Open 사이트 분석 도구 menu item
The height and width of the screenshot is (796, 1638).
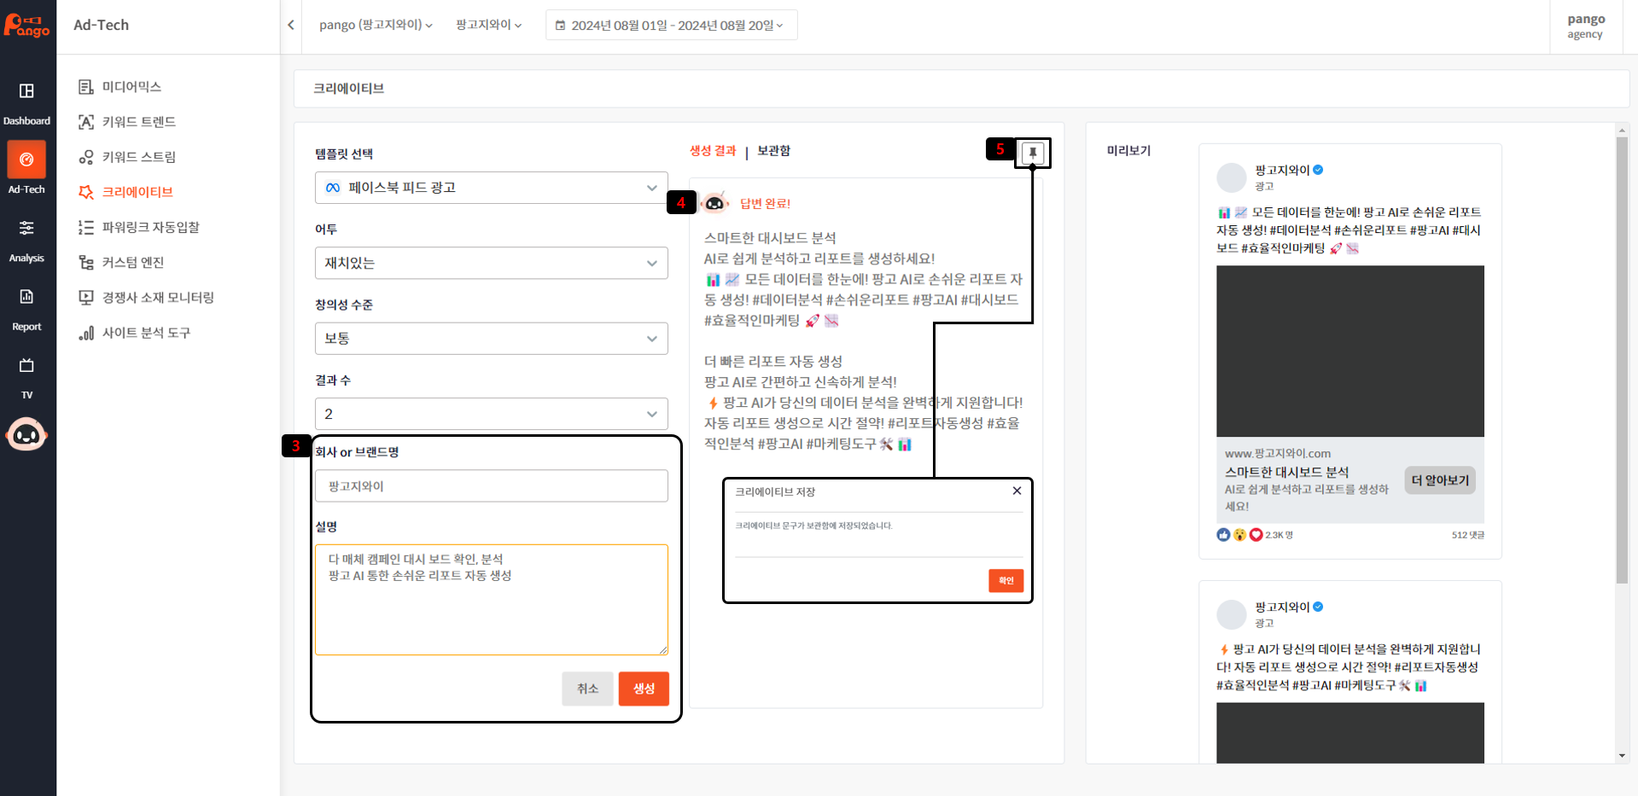coord(146,333)
